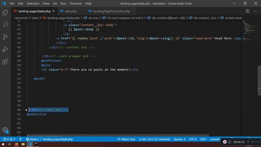This screenshot has height=147, width=261.
Task: Open the terminal app from the taskbar
Action: 36,144
